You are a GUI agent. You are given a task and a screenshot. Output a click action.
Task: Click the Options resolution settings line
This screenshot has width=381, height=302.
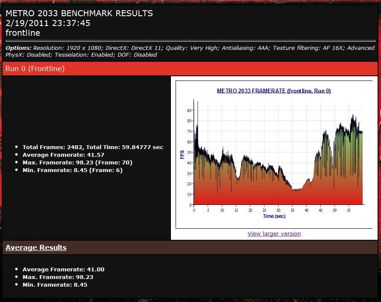coord(190,48)
